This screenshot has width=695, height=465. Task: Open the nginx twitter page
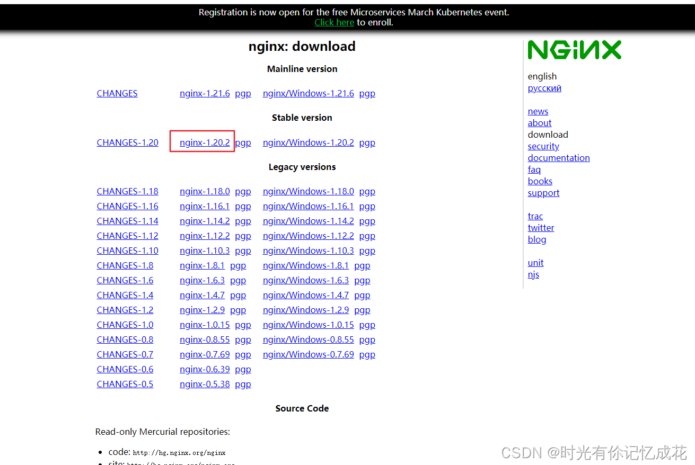[541, 228]
